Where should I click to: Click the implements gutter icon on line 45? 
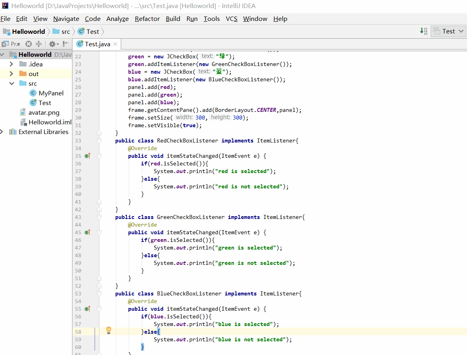(87, 232)
